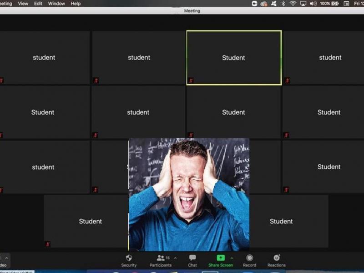Open the Security options in Zoom
Image resolution: width=364 pixels, height=273 pixels.
tap(129, 258)
